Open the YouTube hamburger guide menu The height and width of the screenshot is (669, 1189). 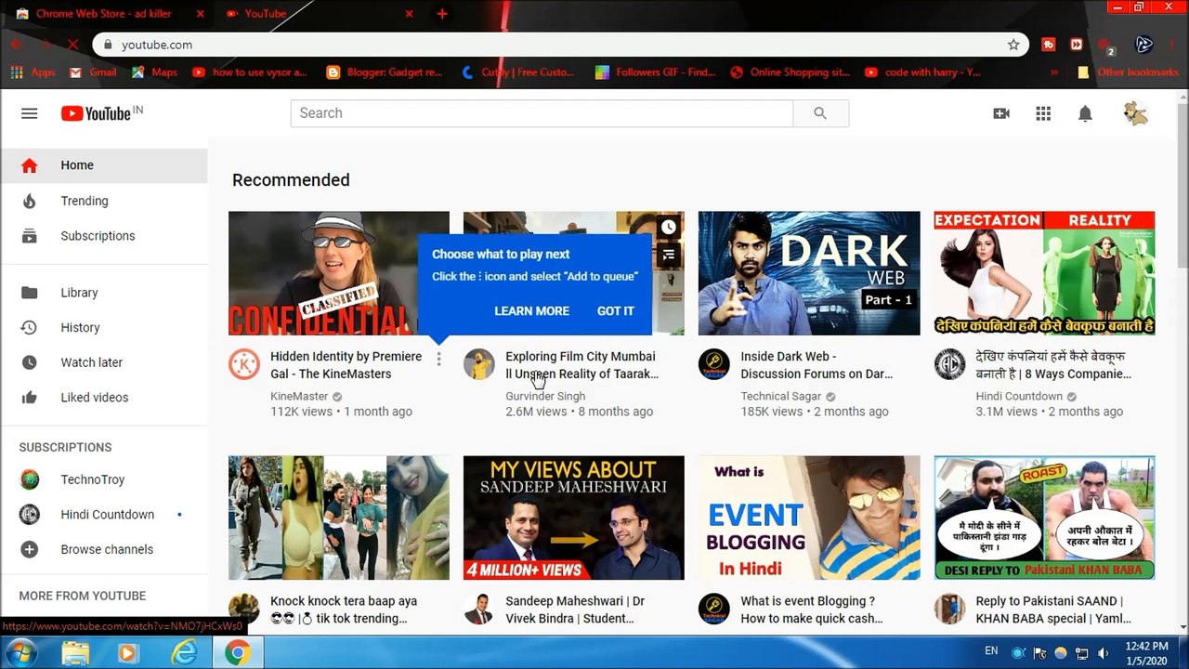click(30, 113)
